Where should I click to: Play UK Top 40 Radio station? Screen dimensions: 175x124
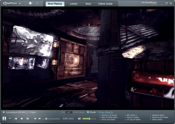[134, 120]
